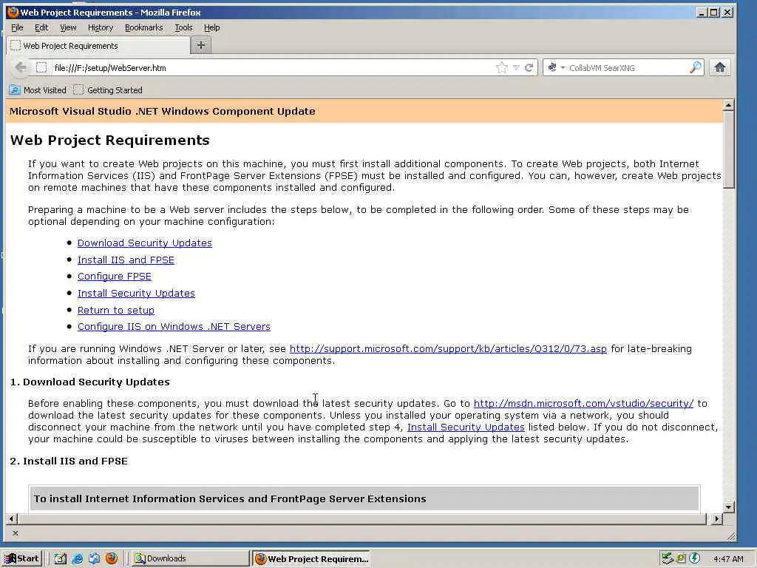757x568 pixels.
Task: Follow the Return to setup link
Action: (116, 310)
